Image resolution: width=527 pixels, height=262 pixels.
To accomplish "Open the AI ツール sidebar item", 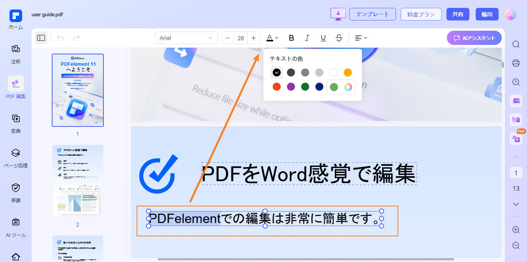I will (x=15, y=227).
